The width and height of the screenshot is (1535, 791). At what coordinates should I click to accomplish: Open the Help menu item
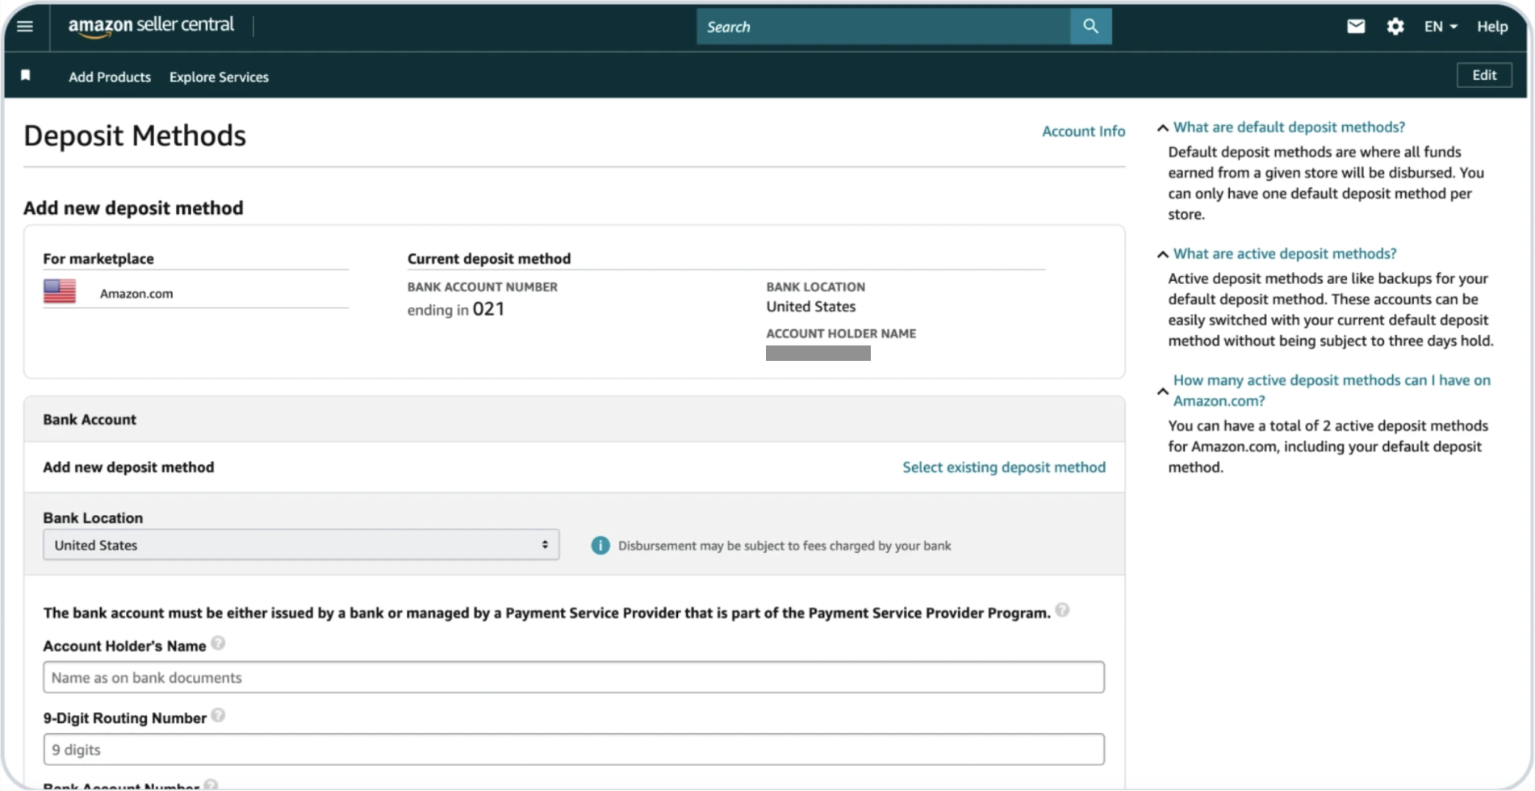click(x=1492, y=27)
